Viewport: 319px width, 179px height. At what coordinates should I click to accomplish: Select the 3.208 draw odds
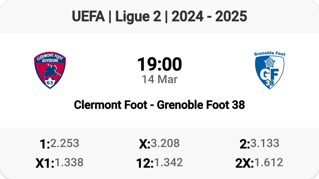pos(165,143)
